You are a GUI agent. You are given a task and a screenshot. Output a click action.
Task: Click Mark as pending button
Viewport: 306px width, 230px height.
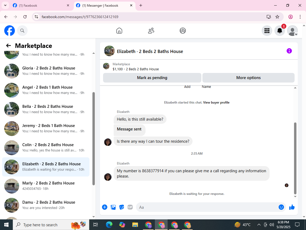(152, 78)
